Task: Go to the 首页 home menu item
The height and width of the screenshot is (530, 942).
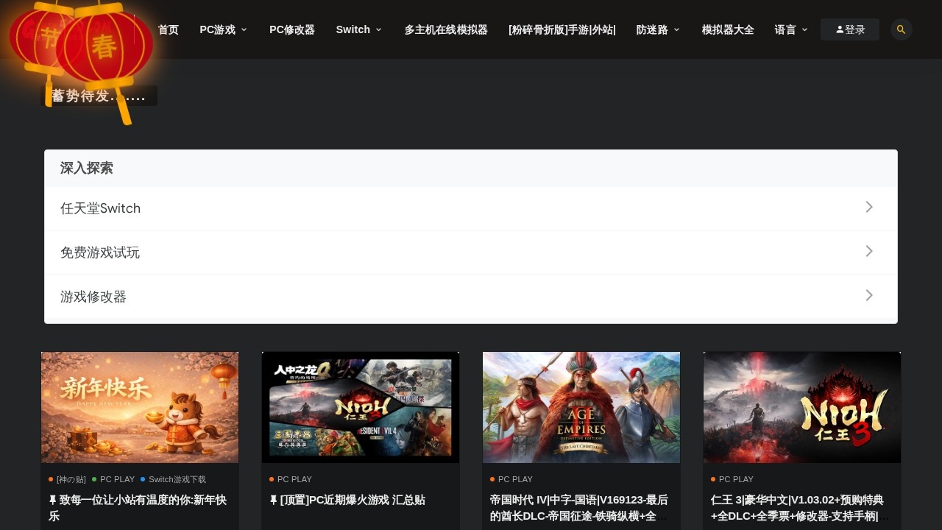Action: (169, 29)
